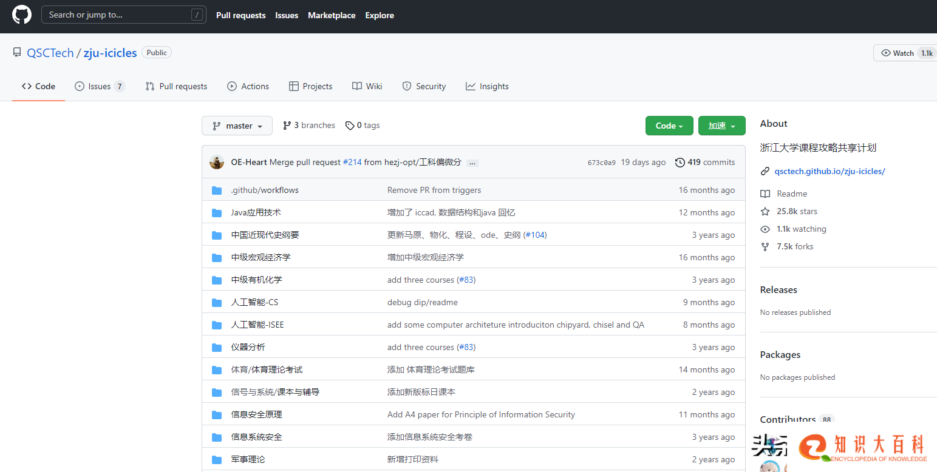Image resolution: width=937 pixels, height=472 pixels.
Task: Click the Watch button
Action: click(x=905, y=53)
